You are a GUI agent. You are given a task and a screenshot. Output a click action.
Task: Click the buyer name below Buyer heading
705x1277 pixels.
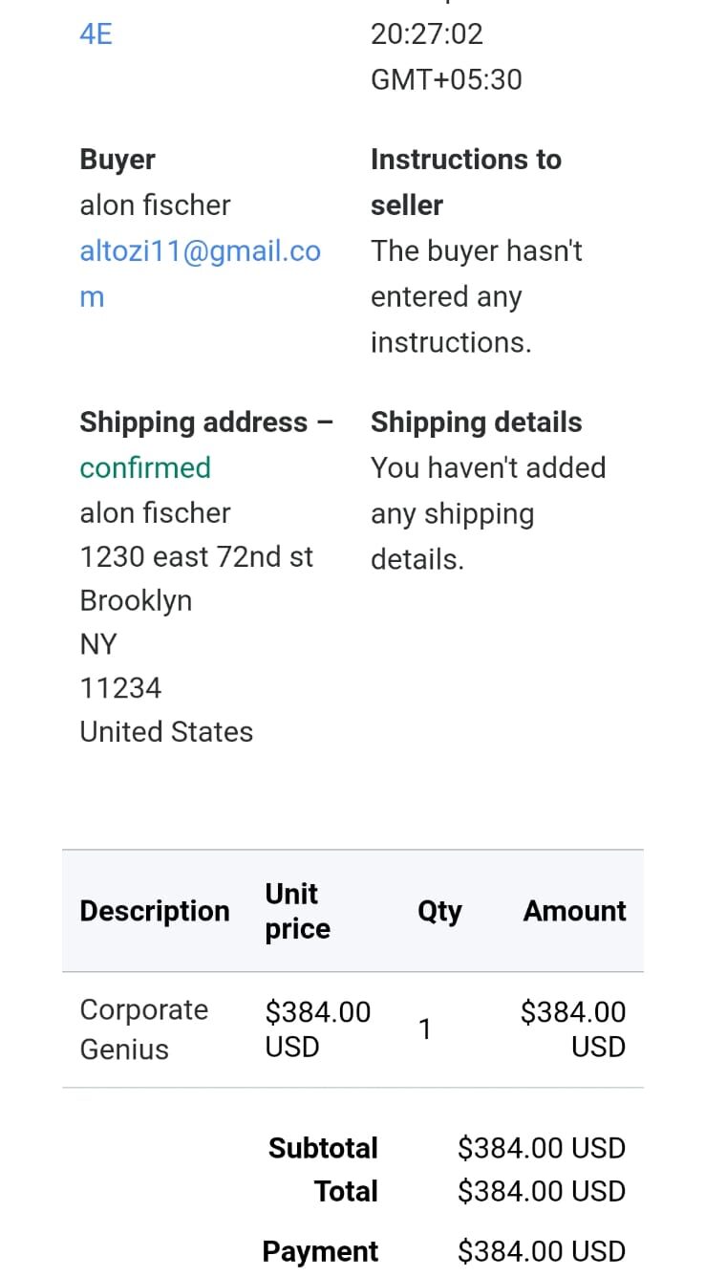(155, 206)
